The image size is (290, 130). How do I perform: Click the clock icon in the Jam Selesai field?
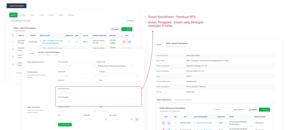click(x=131, y=120)
